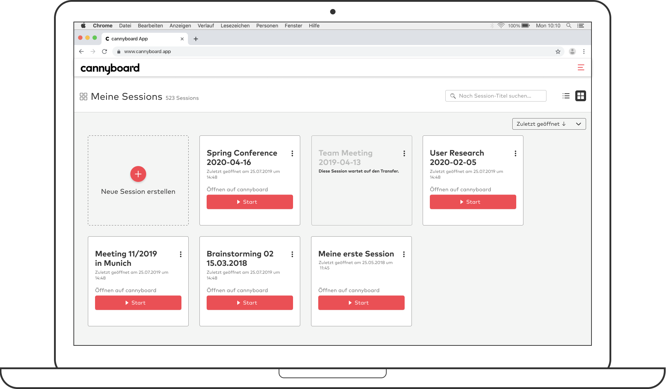Screen dimensions: 666x389
Task: Open options for Meine erste Session
Action: (404, 254)
